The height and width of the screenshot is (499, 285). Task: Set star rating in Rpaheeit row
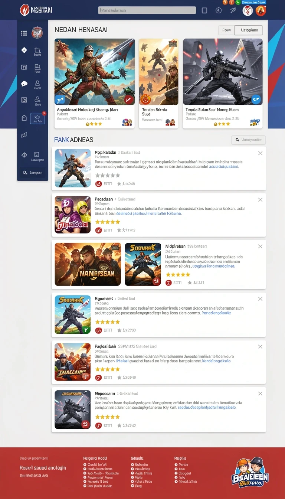tap(108, 322)
